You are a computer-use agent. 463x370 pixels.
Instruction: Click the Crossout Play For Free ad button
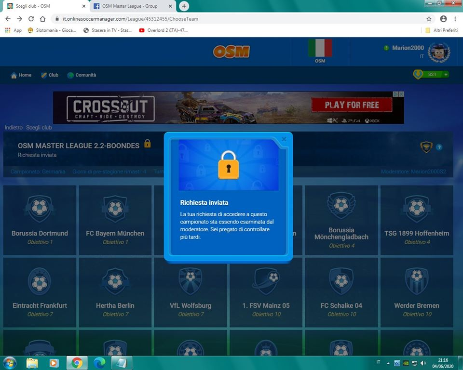pos(352,105)
